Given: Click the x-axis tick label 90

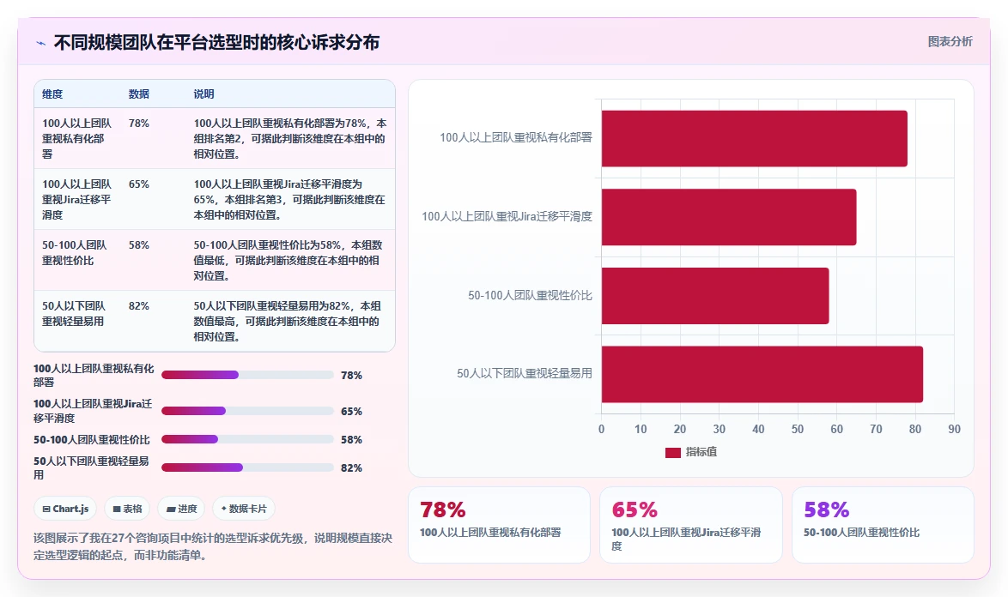Looking at the screenshot, I should click(954, 430).
